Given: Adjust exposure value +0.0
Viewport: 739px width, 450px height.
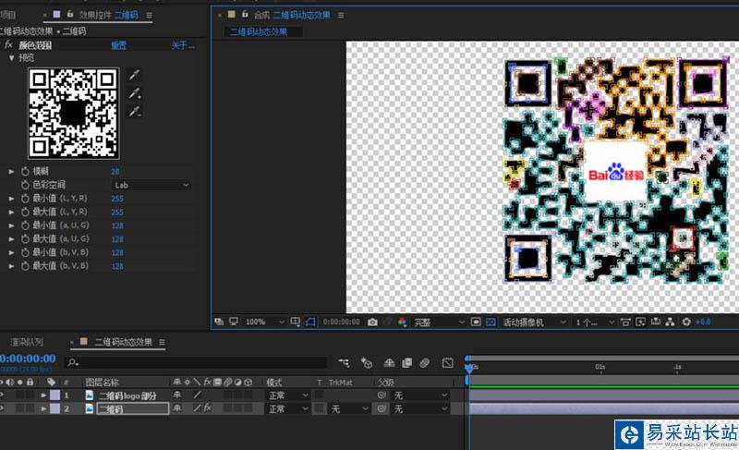Looking at the screenshot, I should click(x=703, y=322).
